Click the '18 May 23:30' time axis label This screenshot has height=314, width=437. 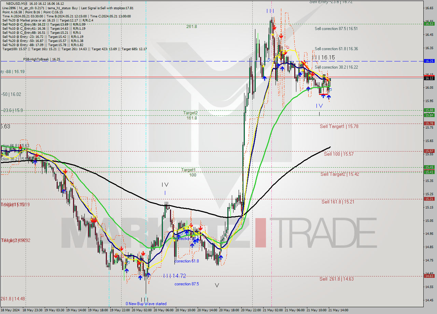pos(32,310)
